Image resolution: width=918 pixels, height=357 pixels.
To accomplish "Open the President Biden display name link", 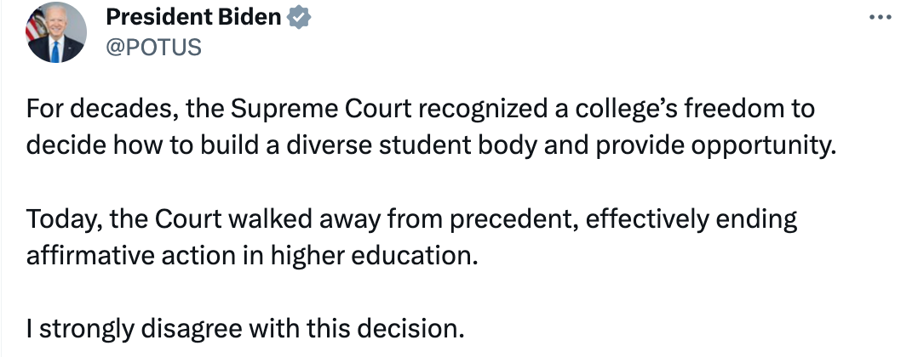I will click(194, 18).
